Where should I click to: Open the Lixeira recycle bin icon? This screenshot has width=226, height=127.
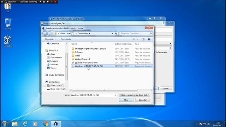(8, 24)
